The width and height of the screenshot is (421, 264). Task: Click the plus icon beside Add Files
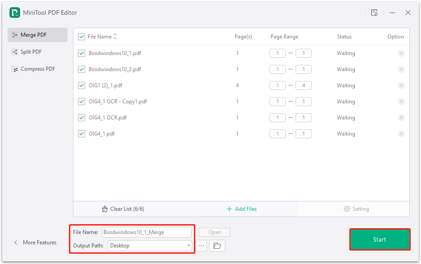click(x=229, y=209)
